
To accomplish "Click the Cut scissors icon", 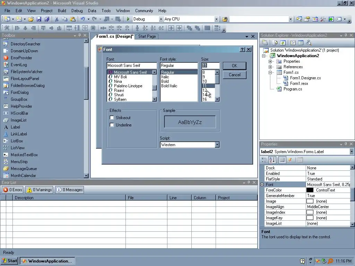I will point(57,19).
